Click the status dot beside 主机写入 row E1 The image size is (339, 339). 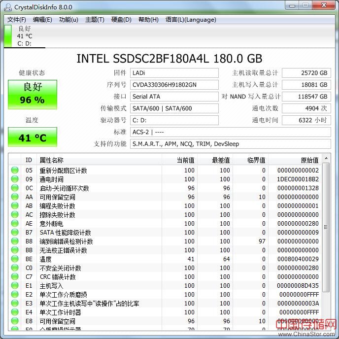click(15, 286)
